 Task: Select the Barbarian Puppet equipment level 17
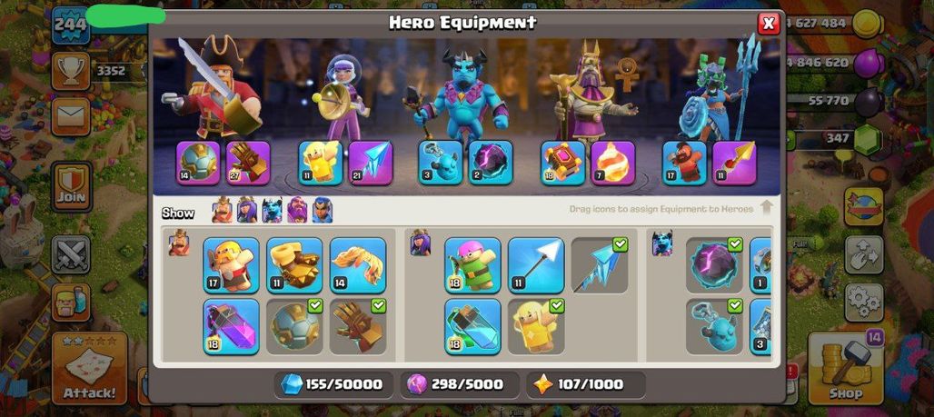point(231,265)
